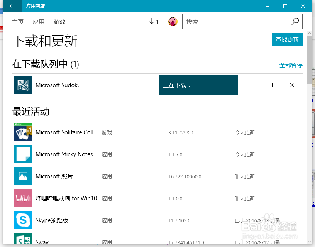Viewport: 315px width, 247px height.
Task: Select Microsoft 照片 row title
Action: coord(54,176)
